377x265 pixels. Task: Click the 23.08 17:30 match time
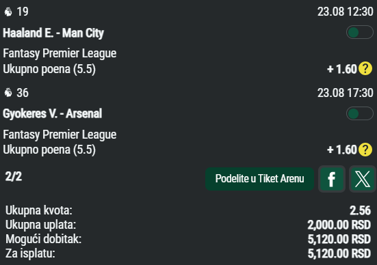point(346,93)
